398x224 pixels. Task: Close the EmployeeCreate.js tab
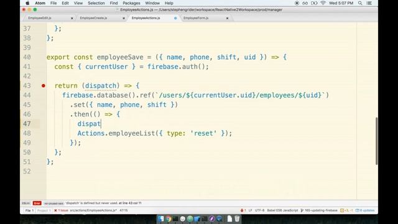pos(124,18)
